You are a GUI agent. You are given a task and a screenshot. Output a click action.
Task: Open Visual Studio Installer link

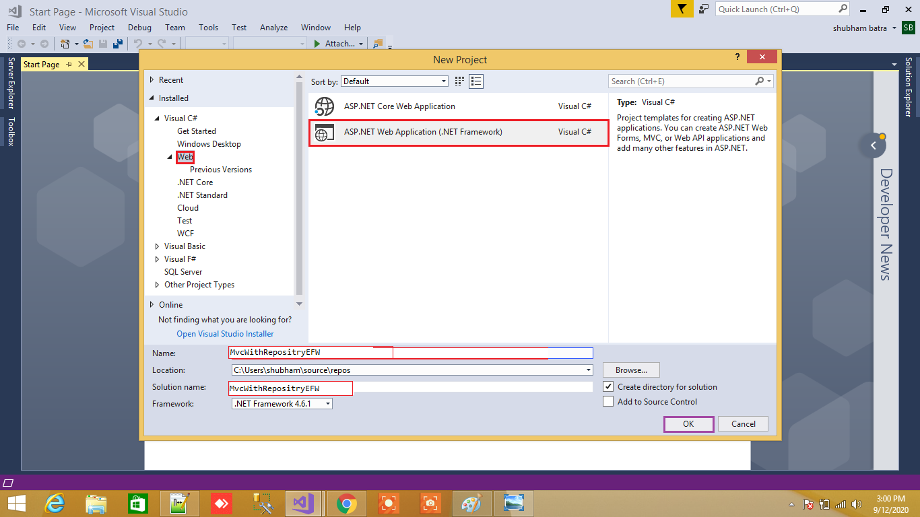225,334
